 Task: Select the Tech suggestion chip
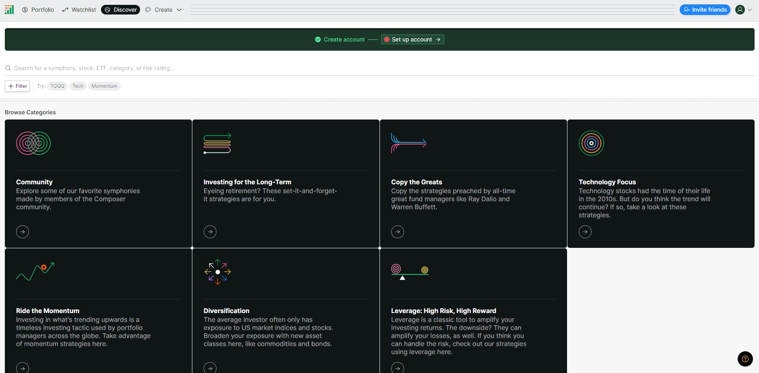pyautogui.click(x=78, y=86)
